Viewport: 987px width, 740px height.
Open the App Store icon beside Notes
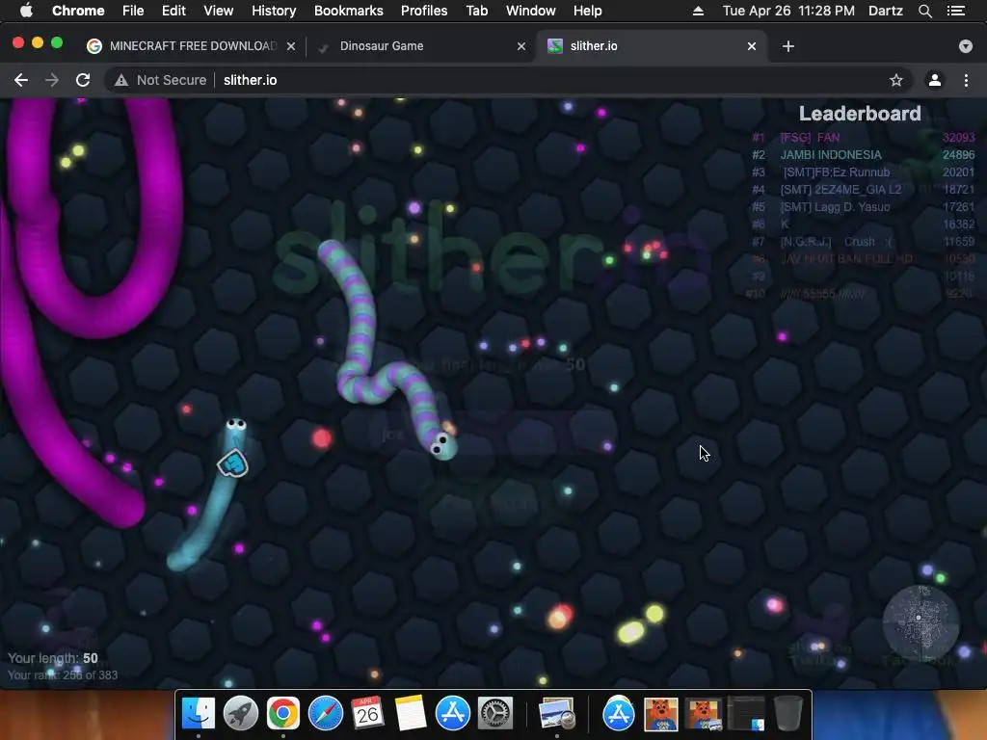pyautogui.click(x=453, y=713)
